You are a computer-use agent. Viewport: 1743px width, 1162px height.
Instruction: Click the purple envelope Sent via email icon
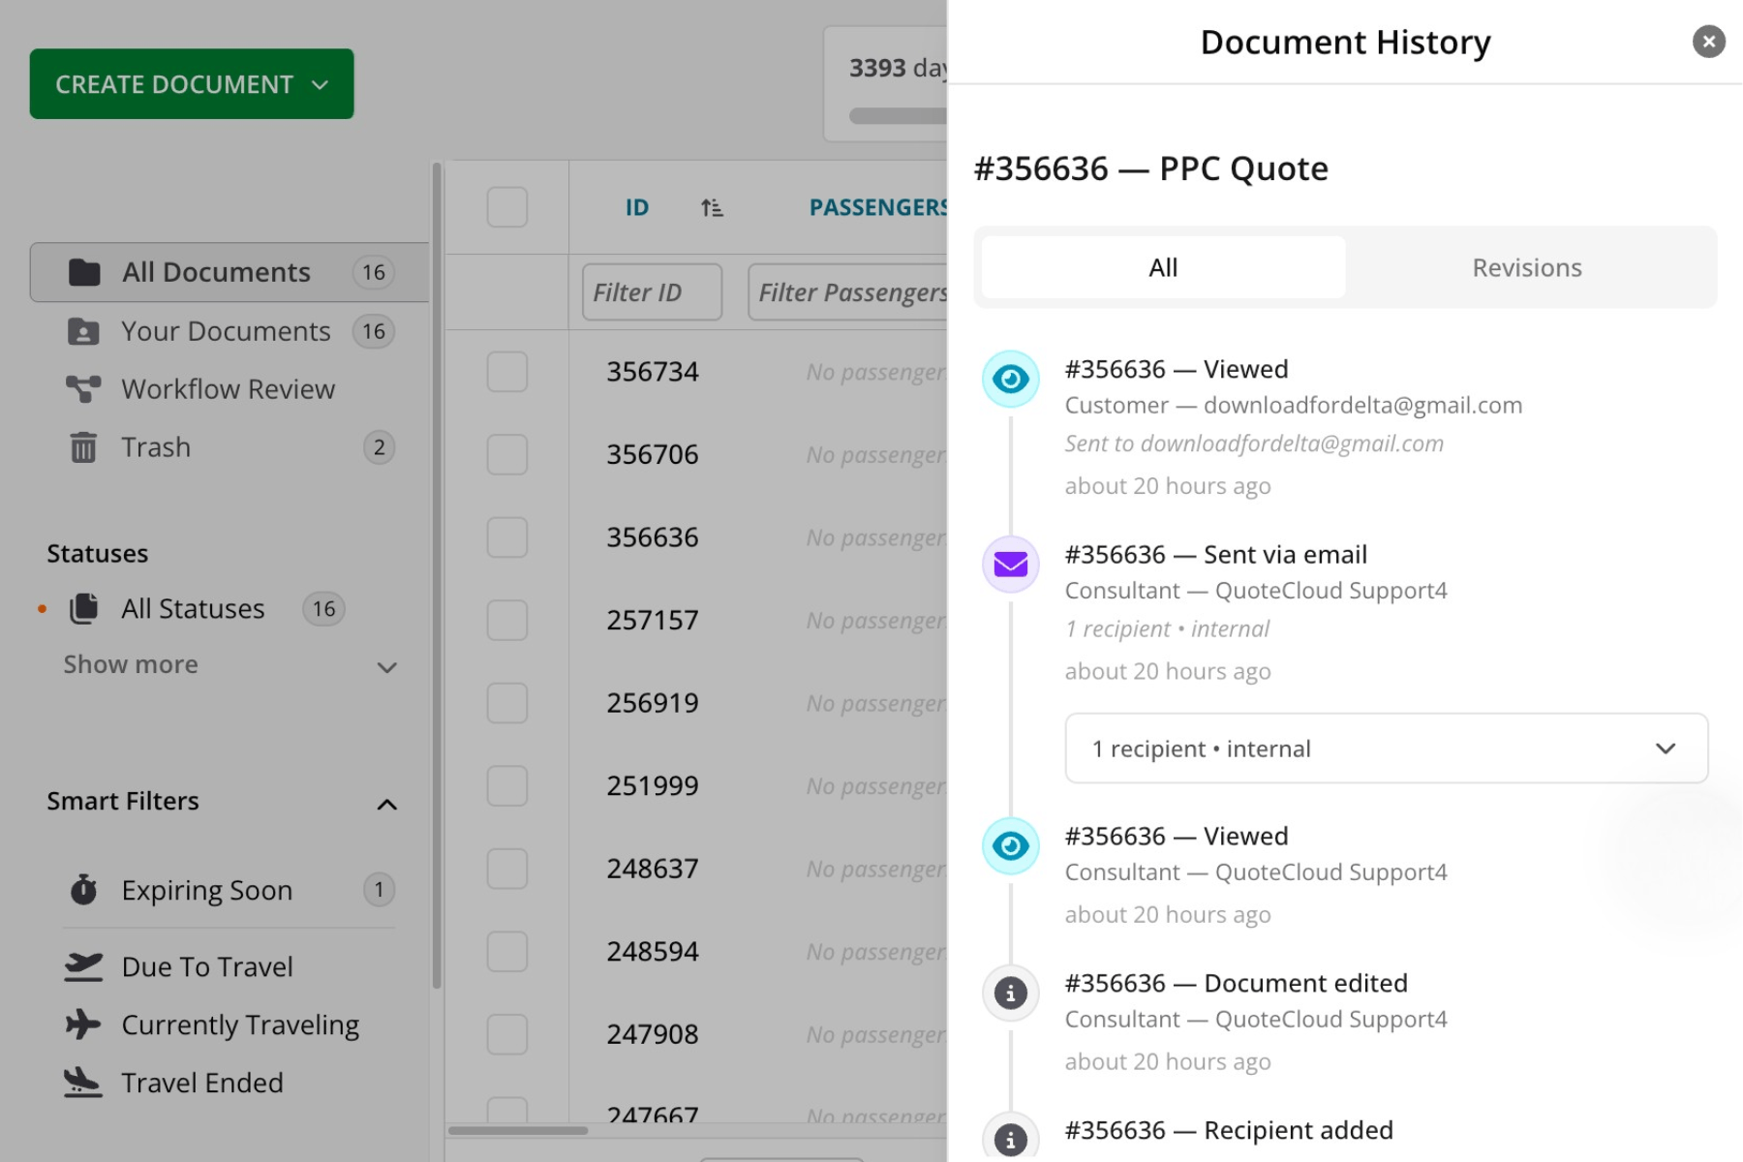coord(1011,564)
